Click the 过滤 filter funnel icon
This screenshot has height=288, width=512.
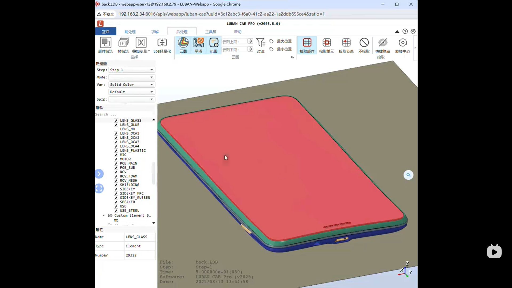(x=261, y=43)
